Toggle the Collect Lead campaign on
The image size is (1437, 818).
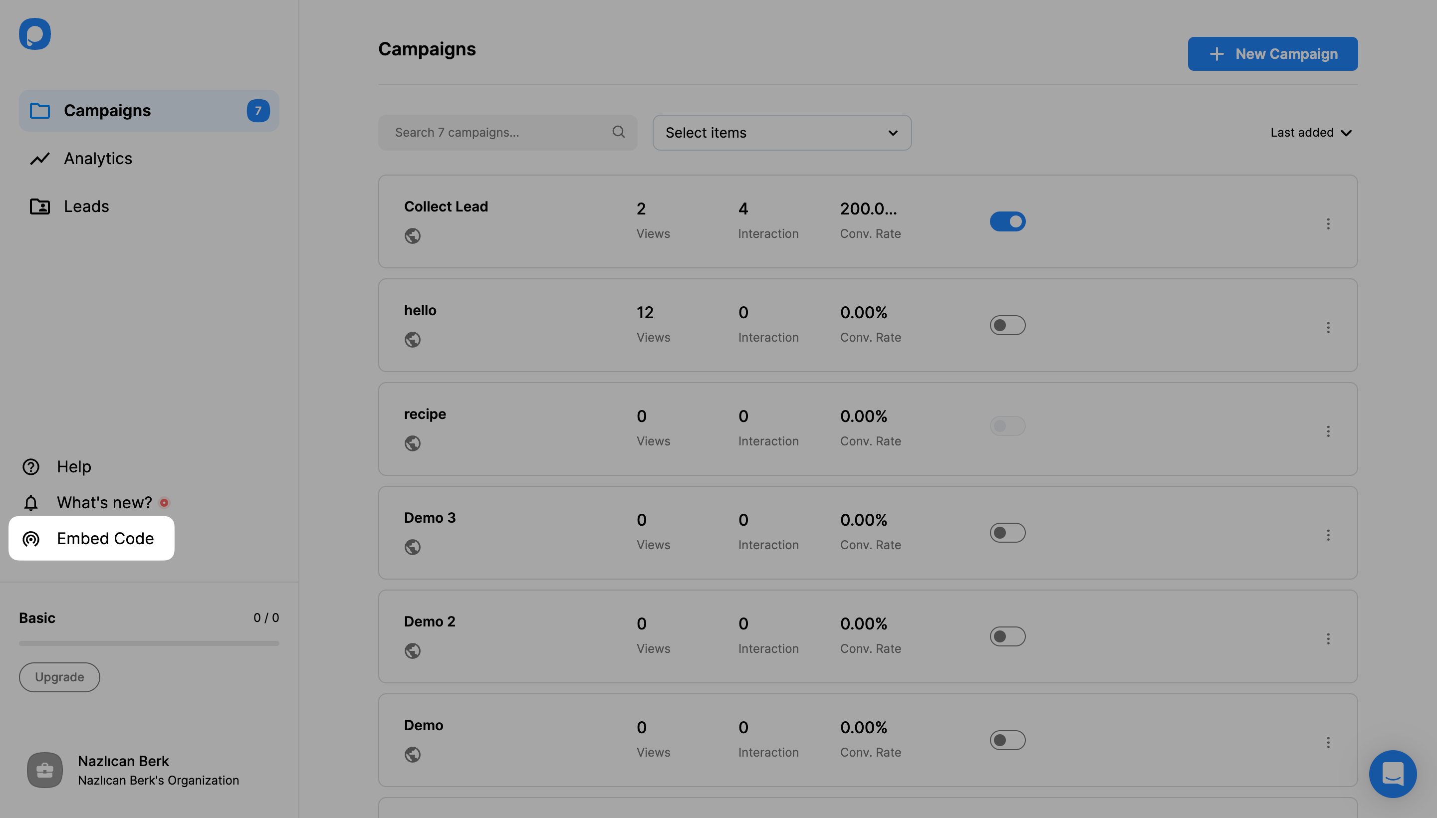pos(1008,221)
